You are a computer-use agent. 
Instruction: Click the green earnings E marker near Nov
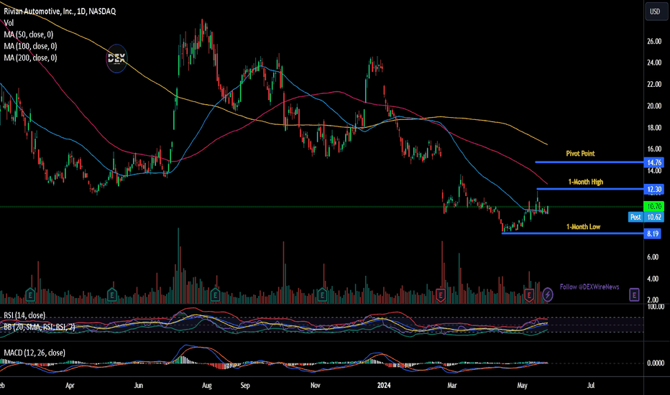coord(322,294)
